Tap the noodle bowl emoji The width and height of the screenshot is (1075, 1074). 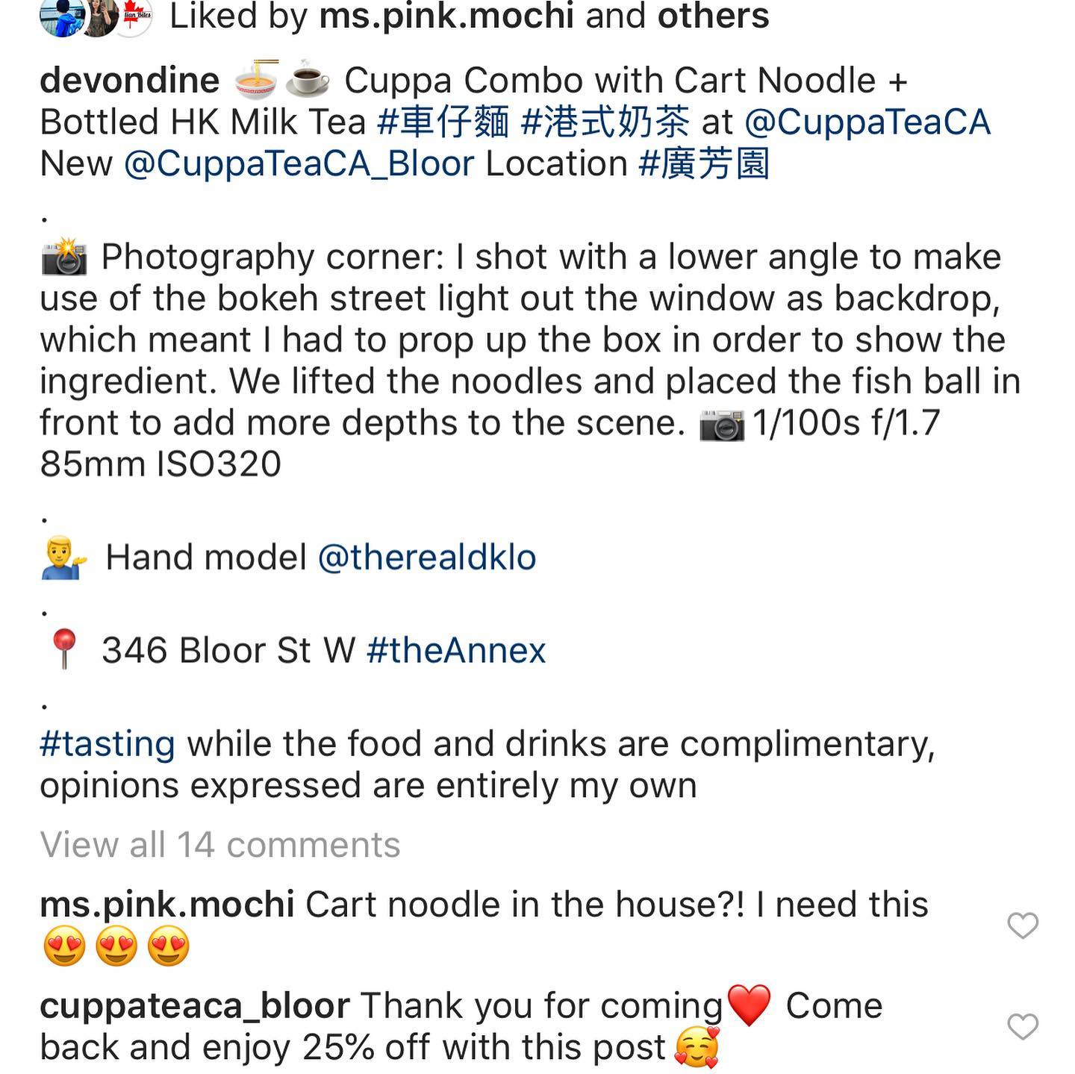(x=256, y=80)
